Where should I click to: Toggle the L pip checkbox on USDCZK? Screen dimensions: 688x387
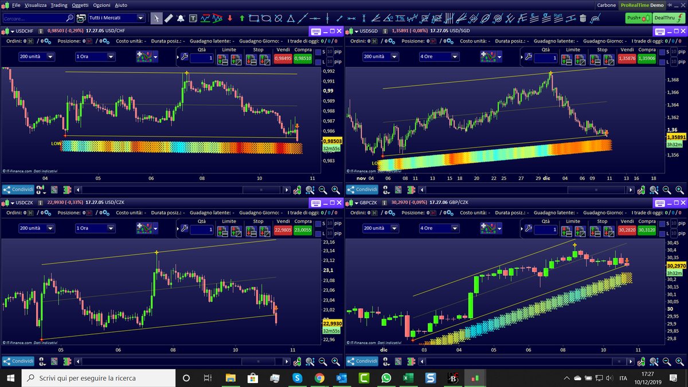click(318, 233)
